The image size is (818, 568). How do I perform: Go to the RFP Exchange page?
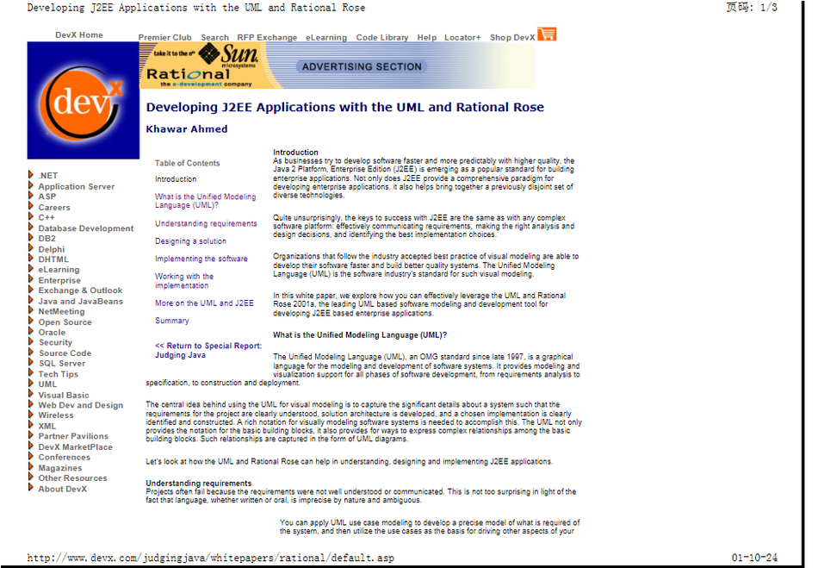pyautogui.click(x=267, y=38)
